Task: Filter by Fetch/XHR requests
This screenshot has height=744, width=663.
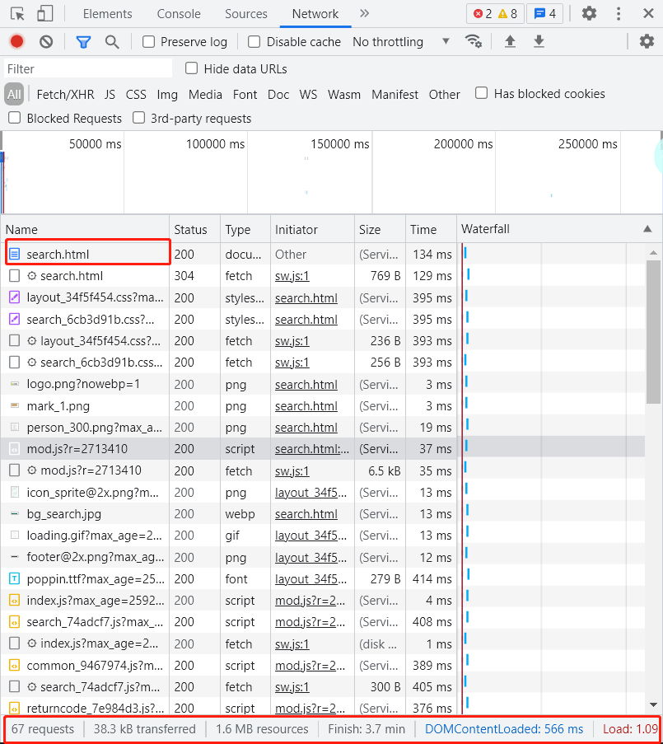Action: (x=65, y=95)
